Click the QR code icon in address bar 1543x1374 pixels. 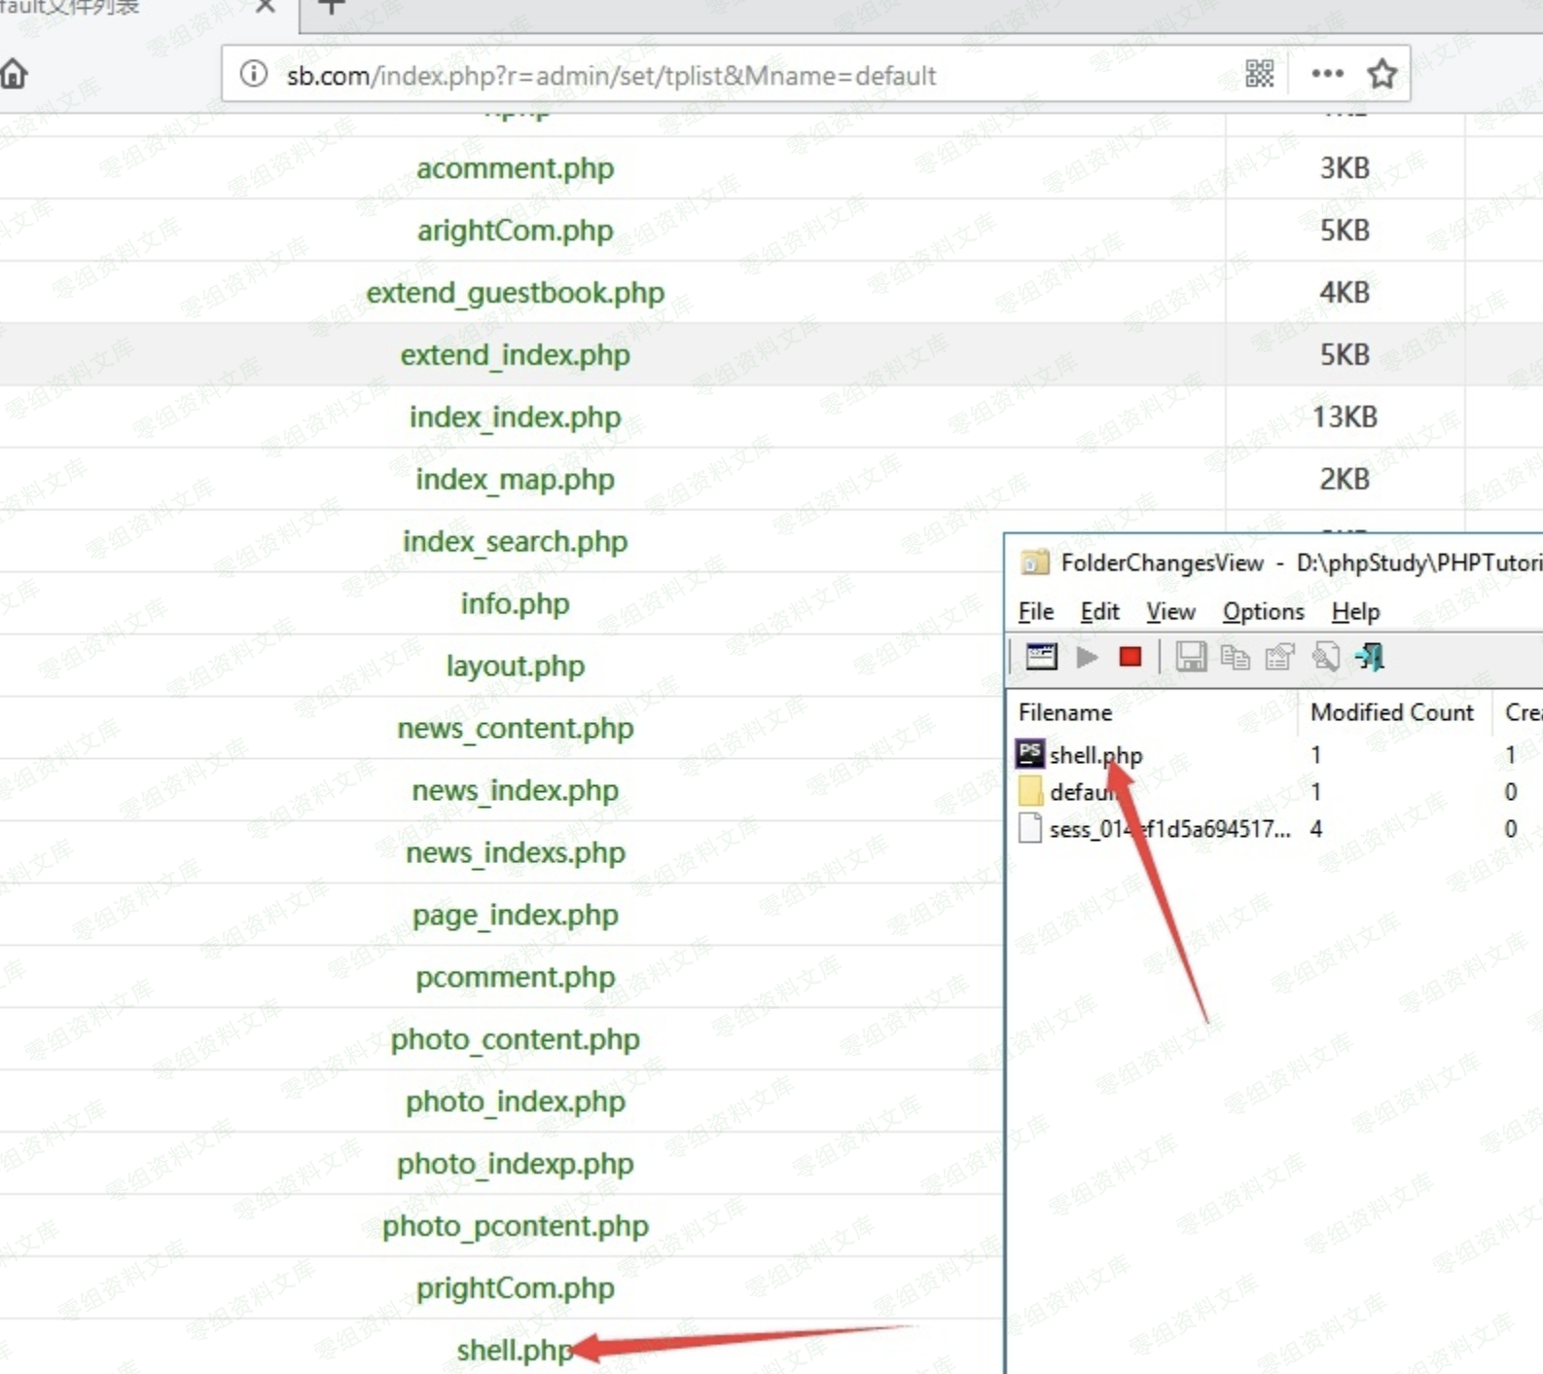[x=1259, y=74]
